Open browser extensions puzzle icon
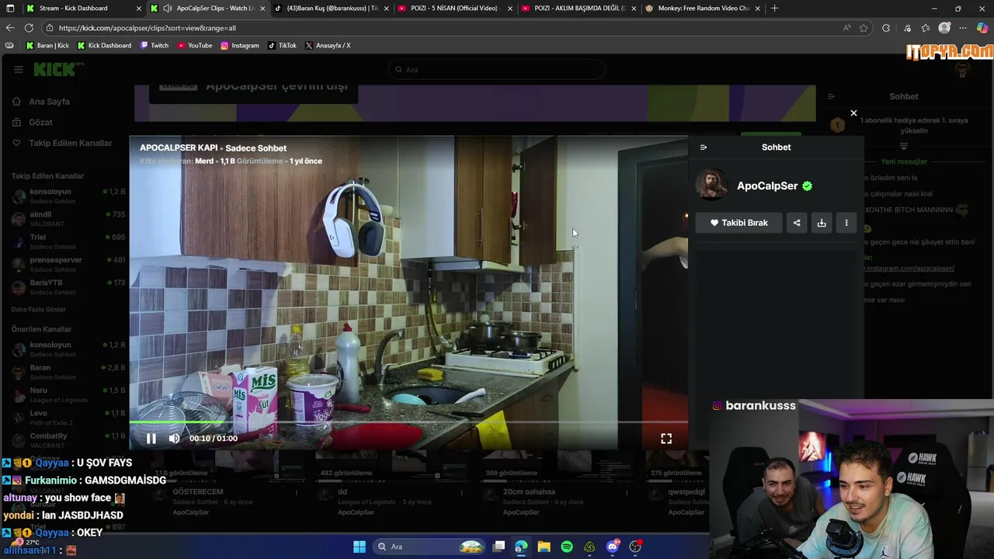This screenshot has height=559, width=994. pyautogui.click(x=886, y=28)
